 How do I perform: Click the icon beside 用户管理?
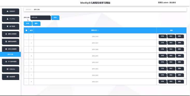click(x=8, y=26)
